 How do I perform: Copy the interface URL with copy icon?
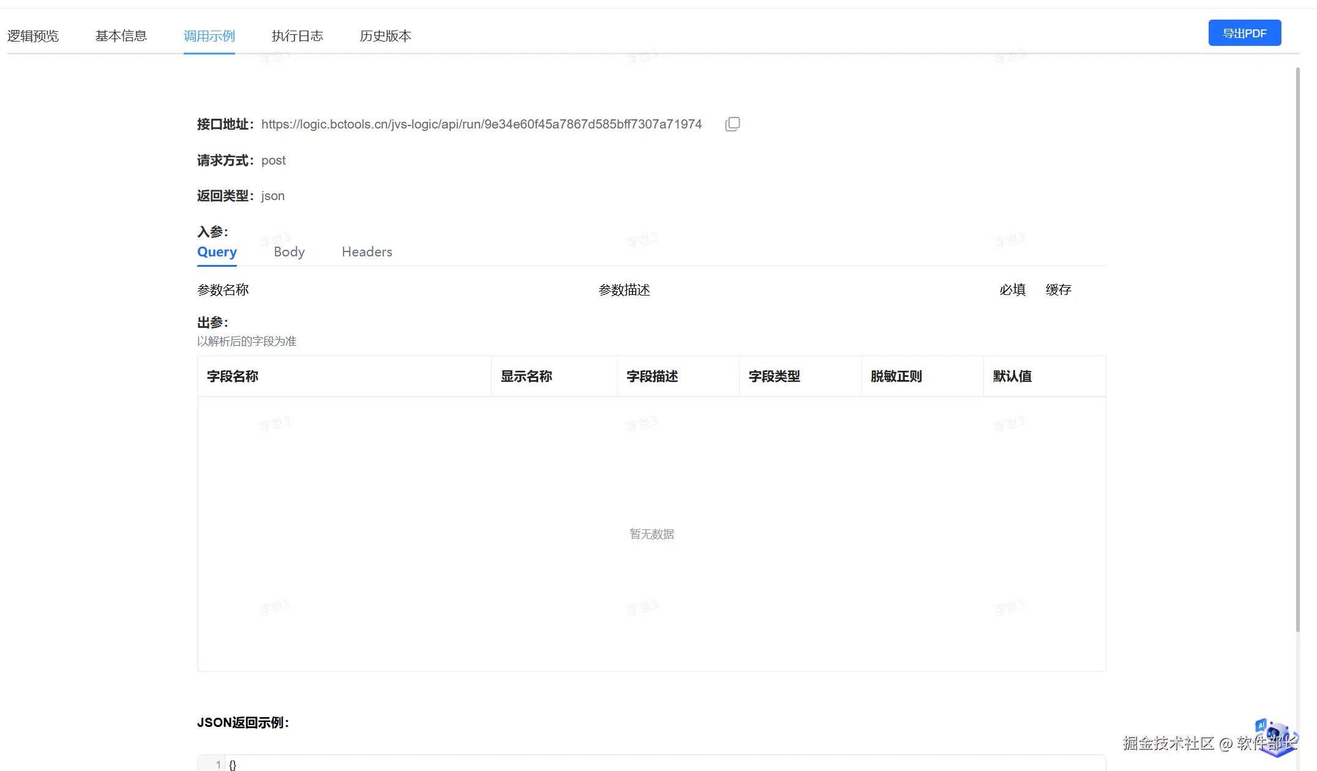732,124
